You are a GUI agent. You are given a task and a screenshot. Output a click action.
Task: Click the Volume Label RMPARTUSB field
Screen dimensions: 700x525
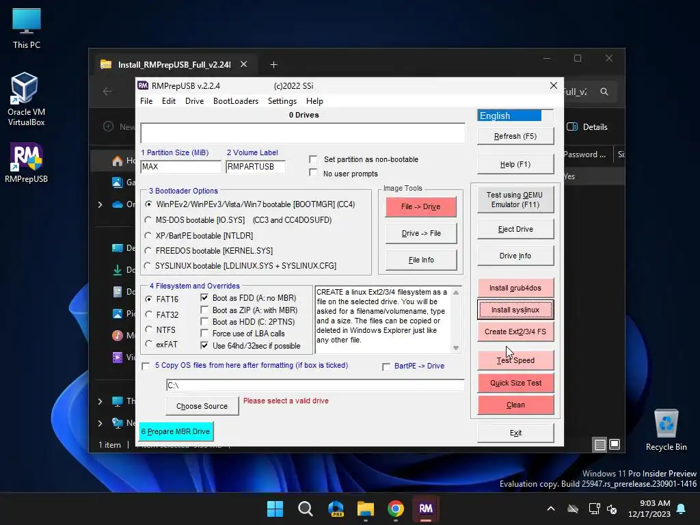pos(256,167)
